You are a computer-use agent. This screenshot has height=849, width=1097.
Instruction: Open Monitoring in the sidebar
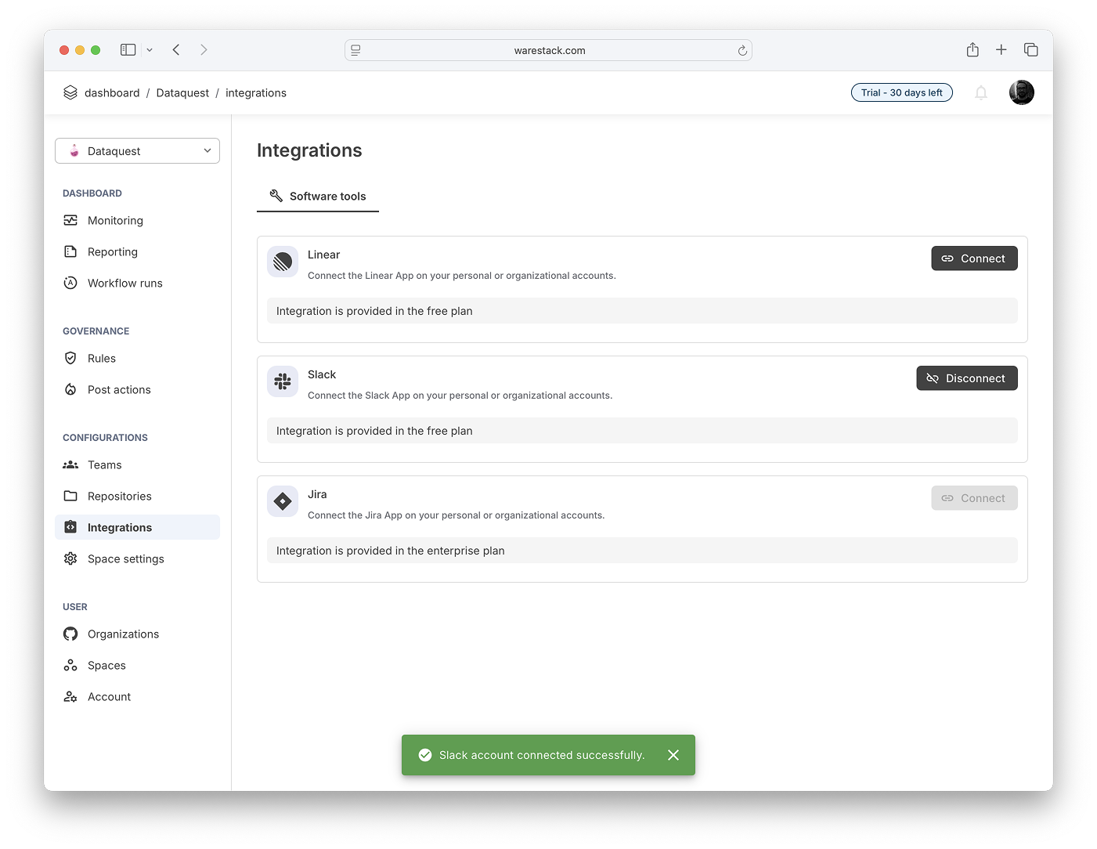pos(115,221)
